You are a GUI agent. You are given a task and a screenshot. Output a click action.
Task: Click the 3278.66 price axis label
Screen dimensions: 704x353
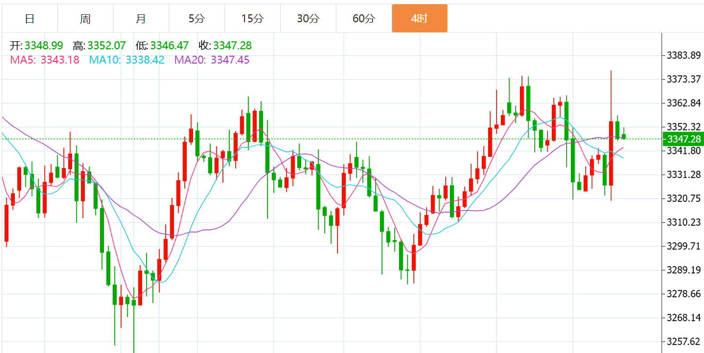pos(684,294)
